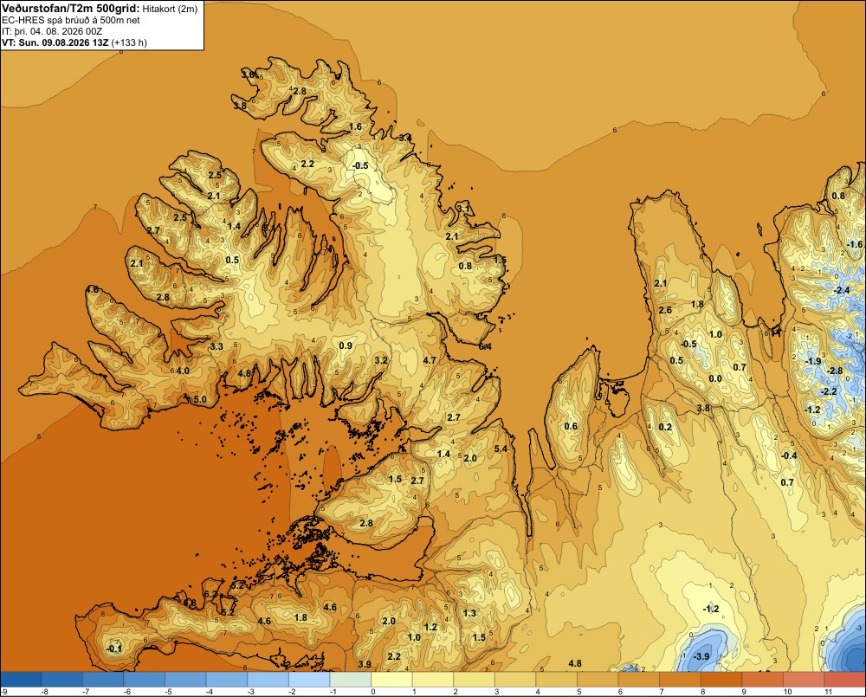866x697 pixels.
Task: Click the '5.0' temperature value on map
Action: [200, 399]
